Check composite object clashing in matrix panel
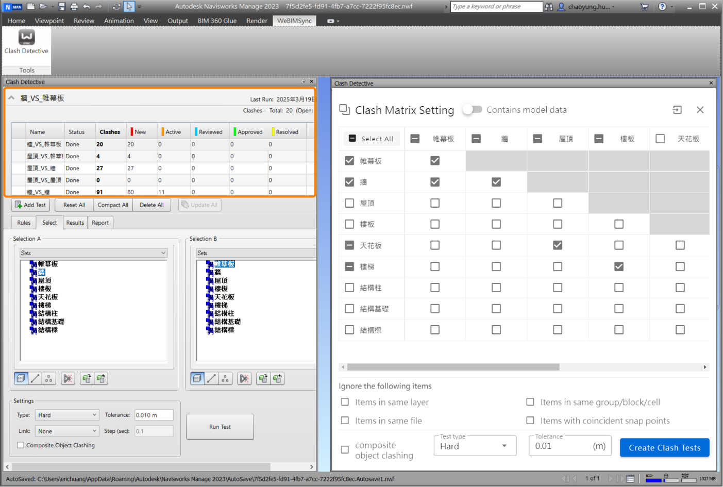The height and width of the screenshot is (487, 723). click(x=345, y=450)
